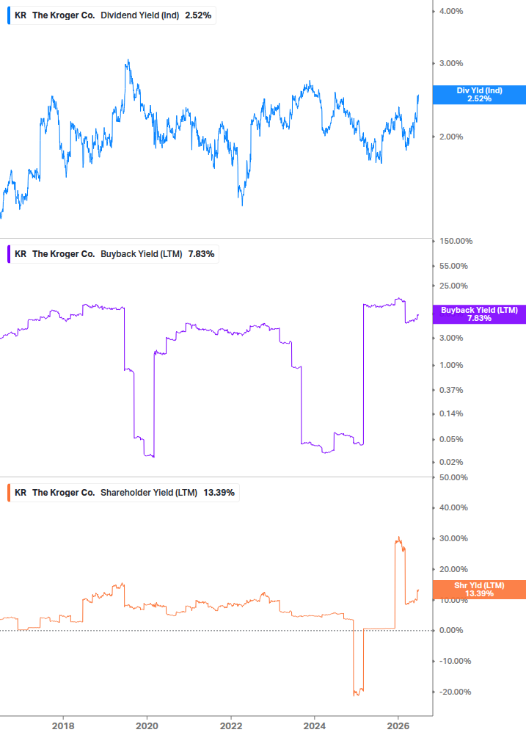Viewport: 526px width, 738px height.
Task: Click the 0.37% tick on buyback axis
Action: coord(451,390)
